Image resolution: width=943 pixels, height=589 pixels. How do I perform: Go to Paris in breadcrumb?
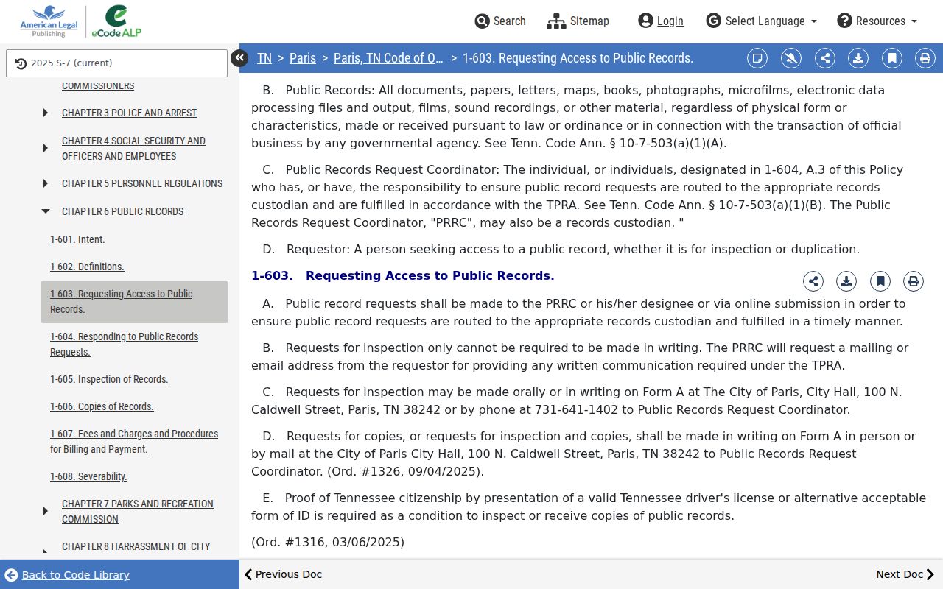[303, 58]
